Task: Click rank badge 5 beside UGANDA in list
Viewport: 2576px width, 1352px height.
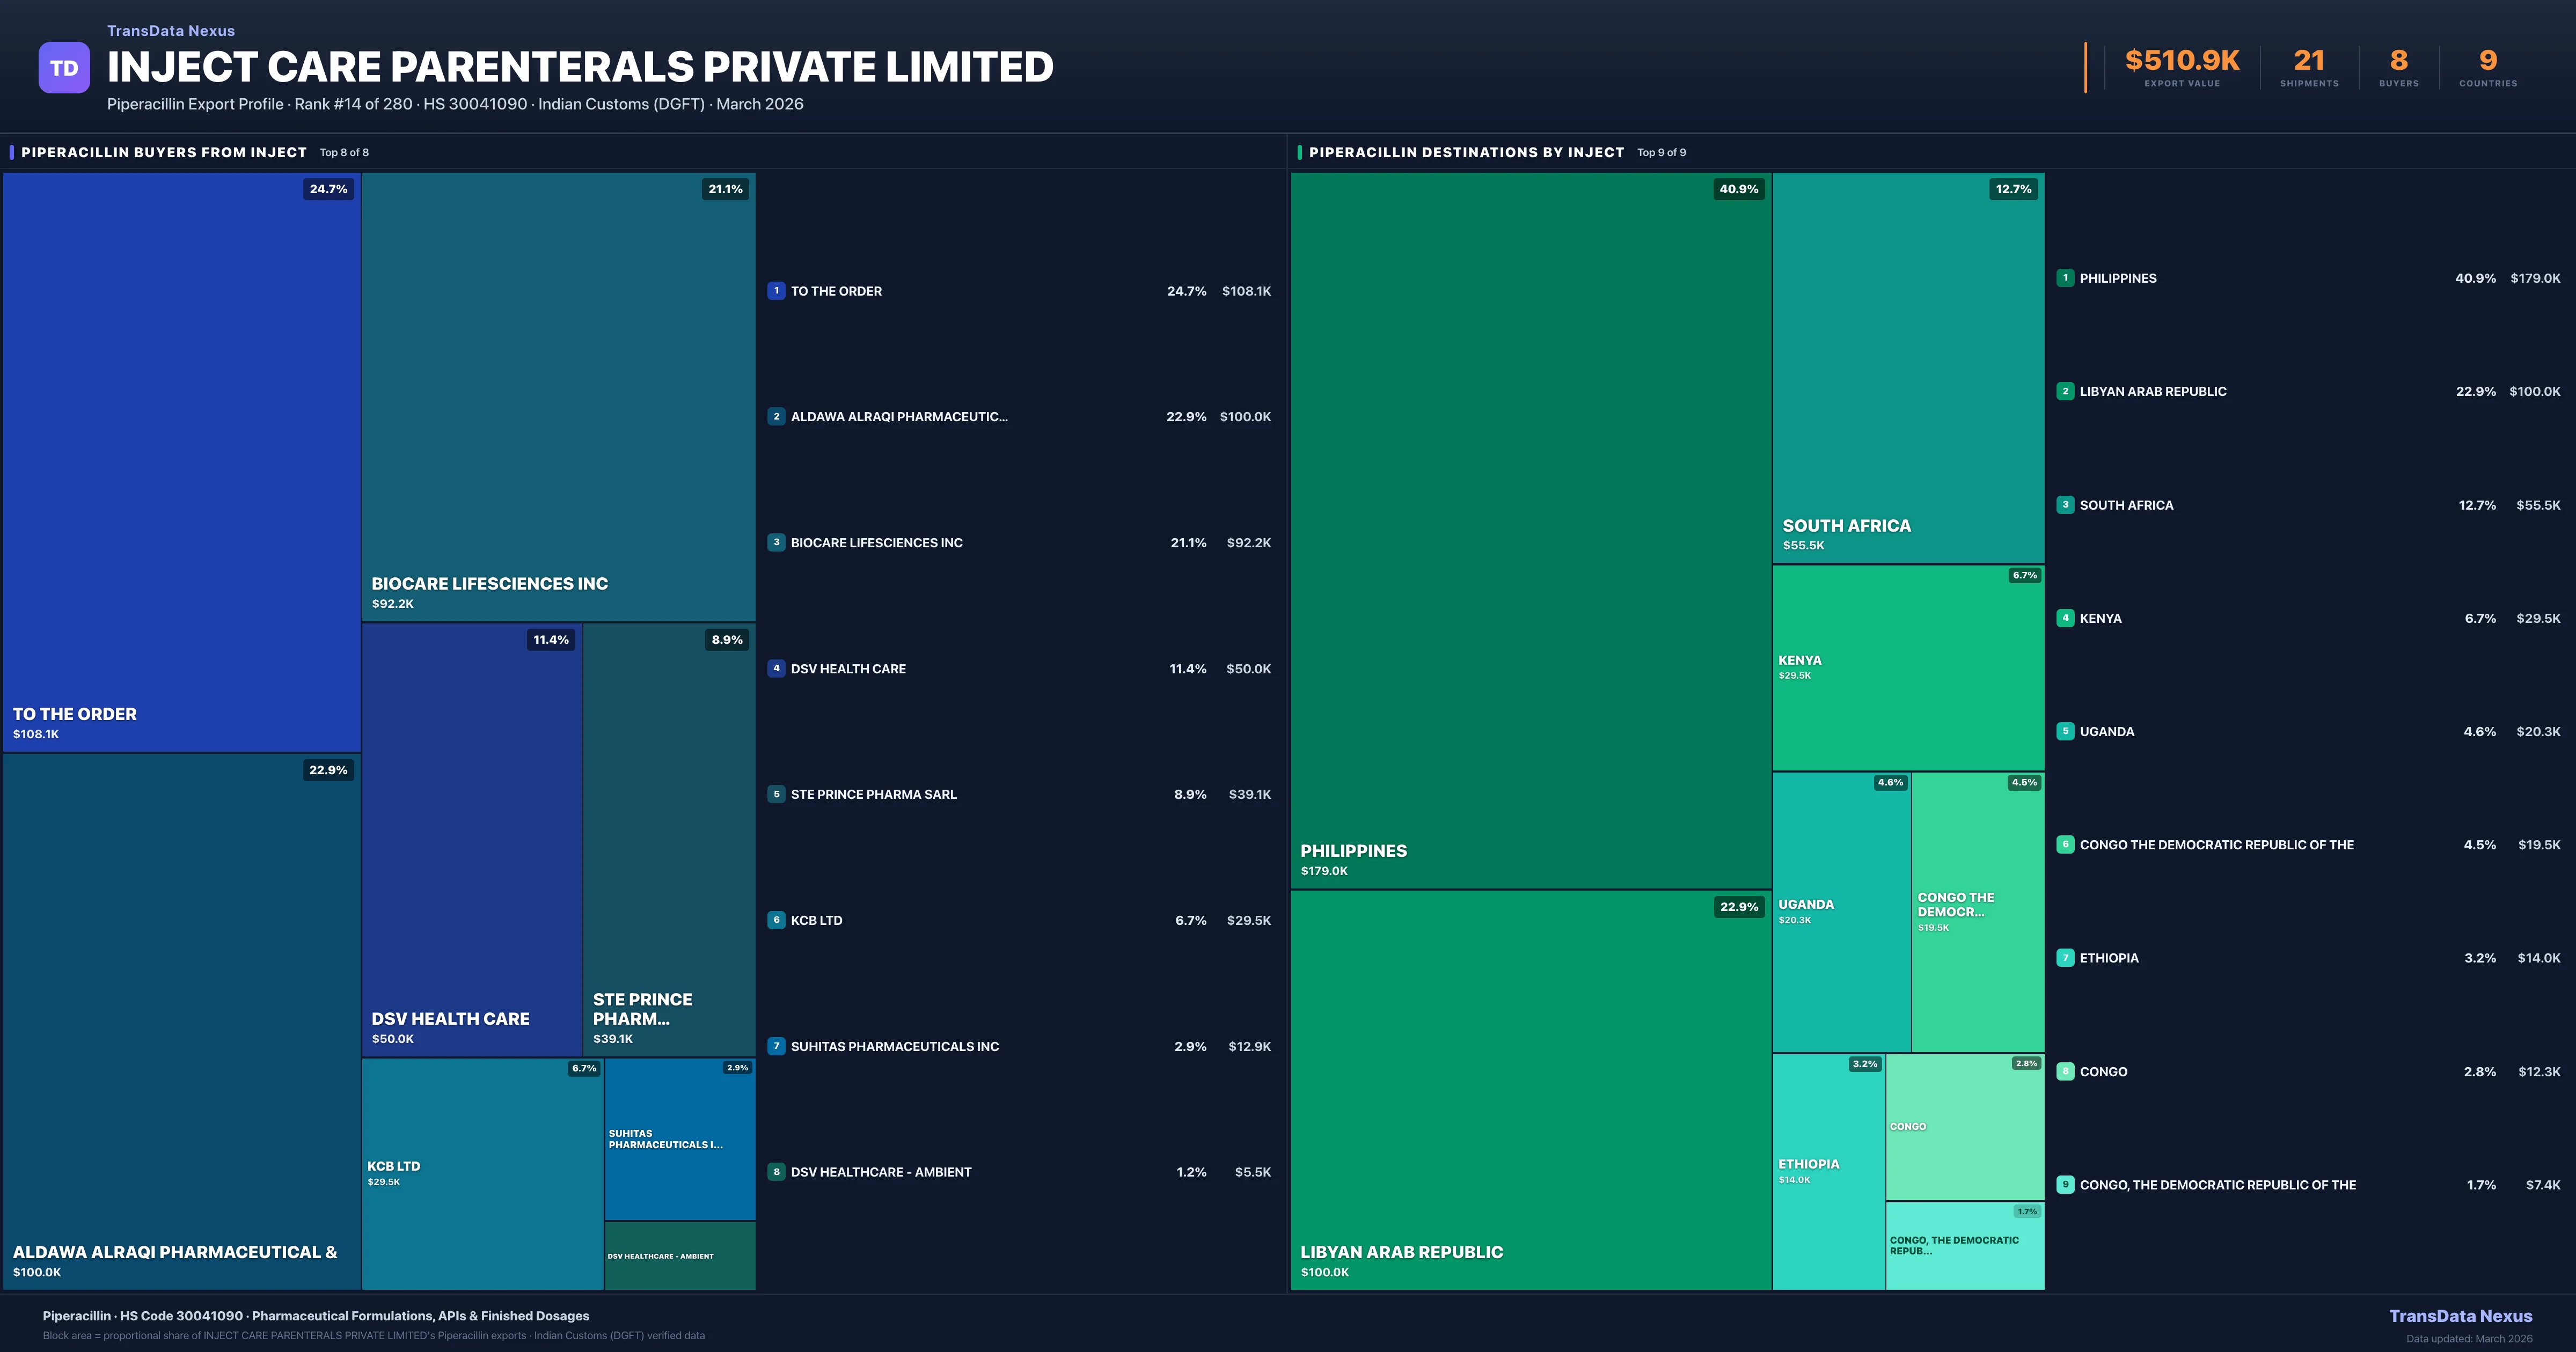Action: (x=2065, y=731)
